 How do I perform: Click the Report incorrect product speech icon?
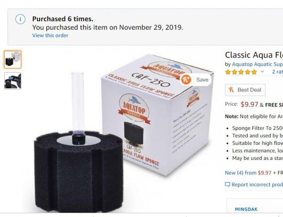(x=227, y=184)
